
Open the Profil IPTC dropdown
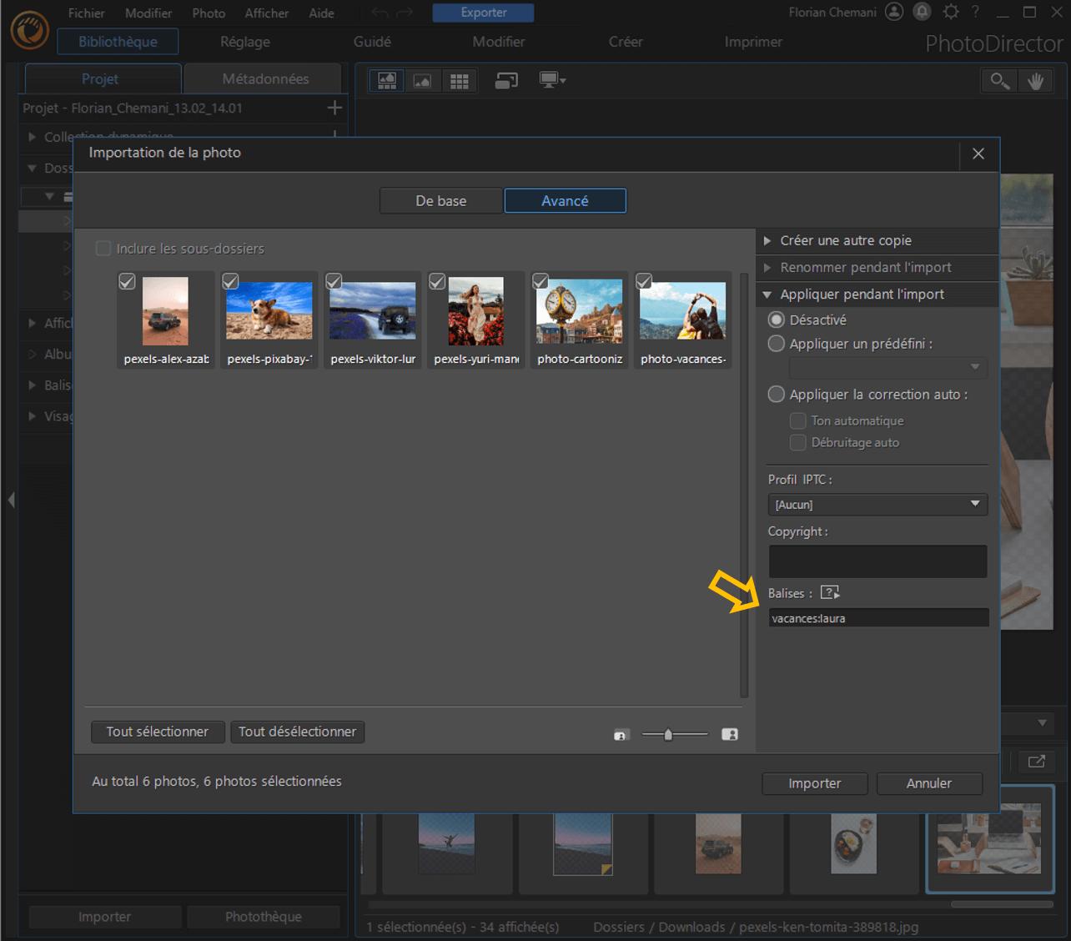877,505
